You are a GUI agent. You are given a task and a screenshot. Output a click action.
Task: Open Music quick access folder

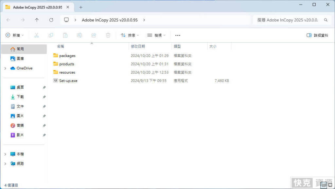[x=17, y=125]
